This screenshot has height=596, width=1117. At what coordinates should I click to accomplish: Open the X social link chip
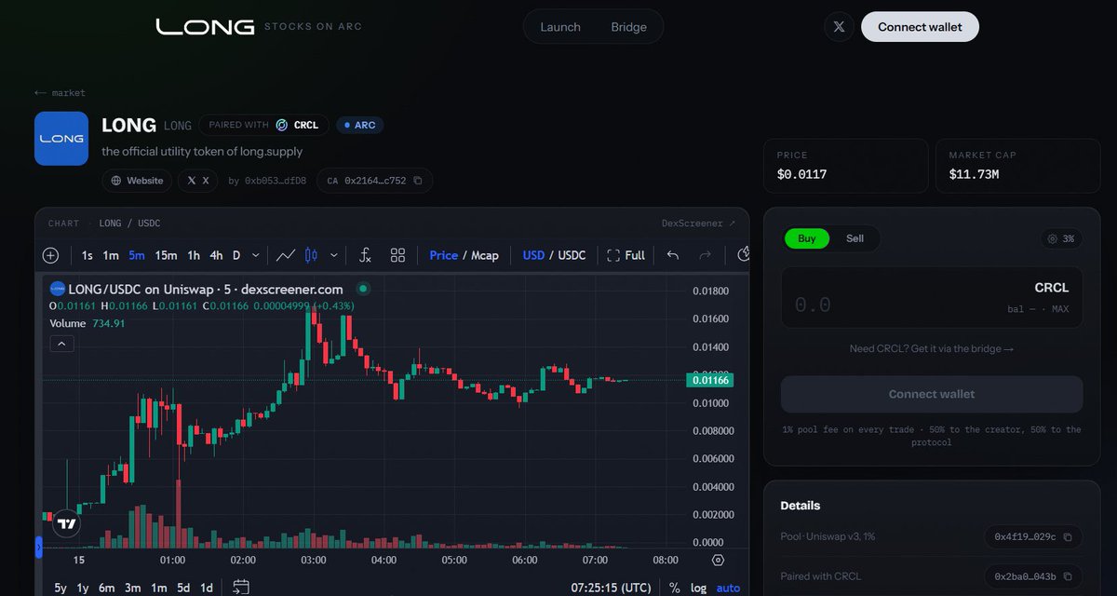coord(198,181)
